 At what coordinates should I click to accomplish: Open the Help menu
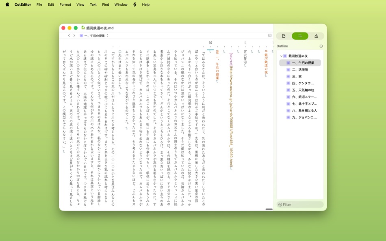[x=146, y=4]
